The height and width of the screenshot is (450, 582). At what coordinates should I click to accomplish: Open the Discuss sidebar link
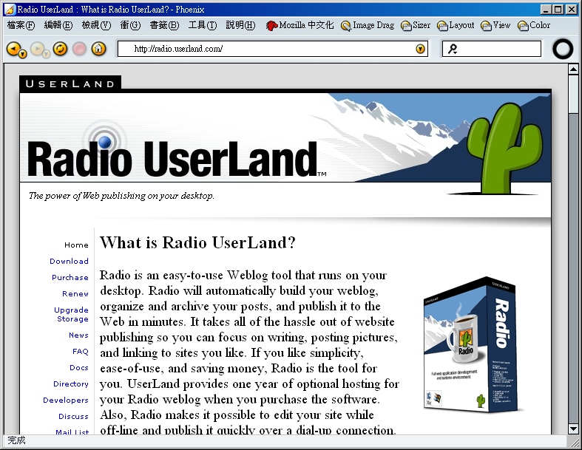click(73, 417)
